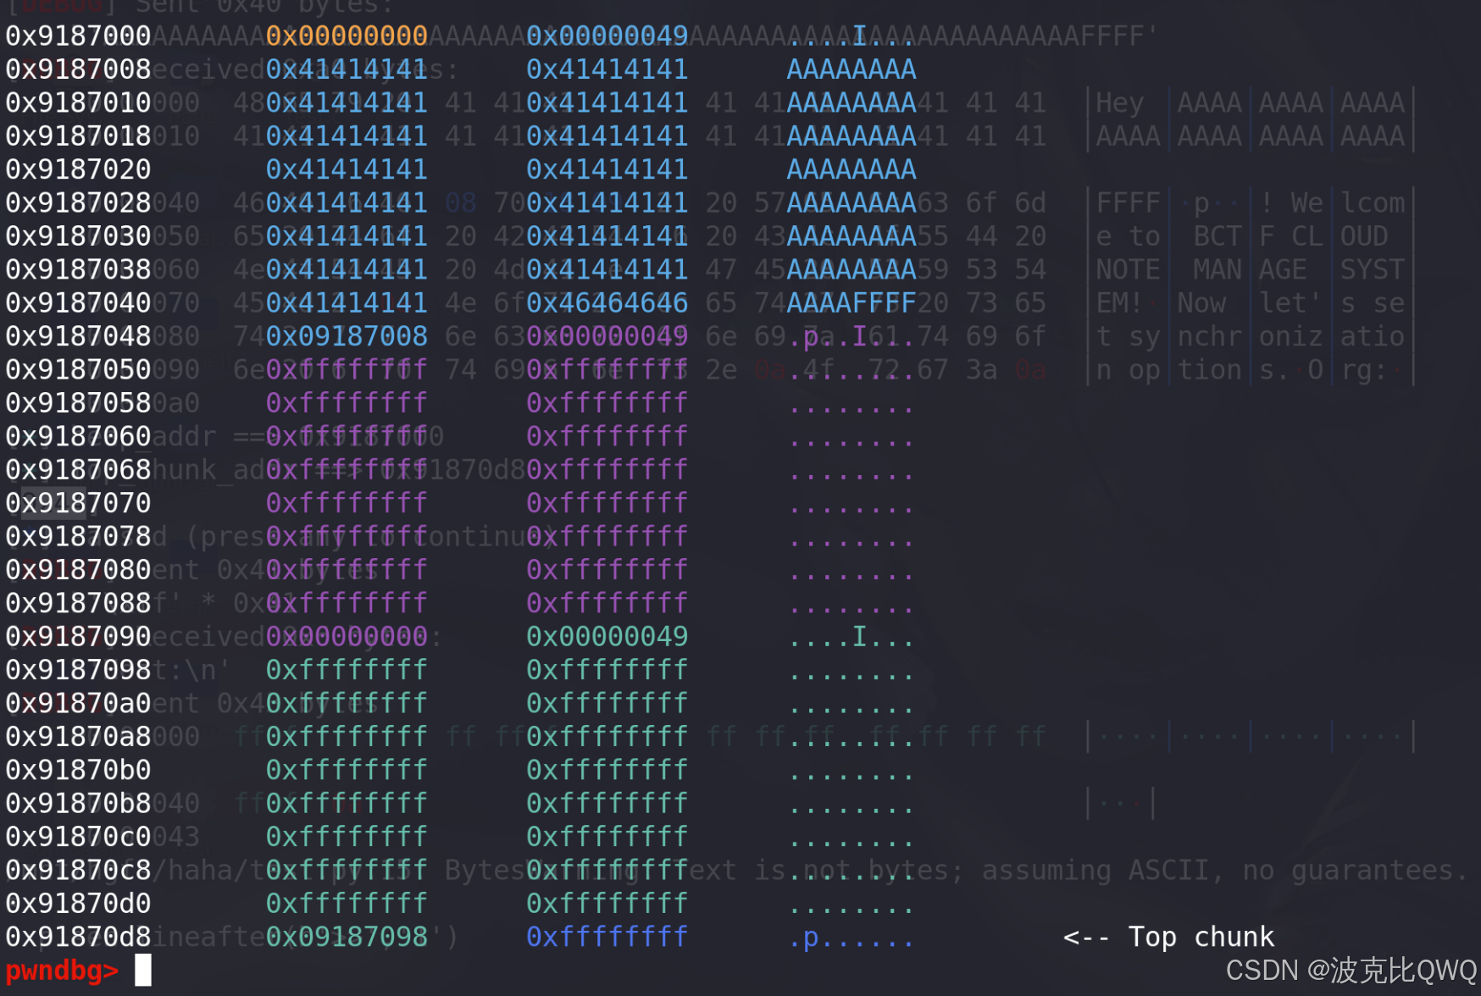
Task: Select address 0x9187098
Action: click(x=78, y=670)
